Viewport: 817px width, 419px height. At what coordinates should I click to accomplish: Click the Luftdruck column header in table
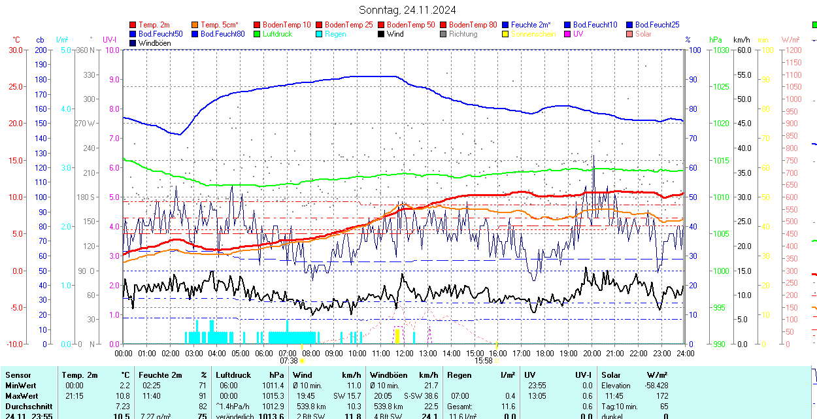(x=233, y=375)
